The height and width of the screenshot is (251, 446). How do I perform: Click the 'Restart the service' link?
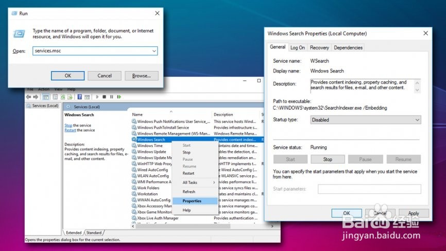(x=70, y=130)
